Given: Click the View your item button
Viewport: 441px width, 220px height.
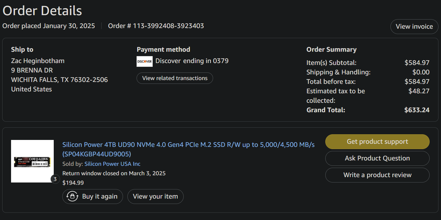Looking at the screenshot, I should coord(155,196).
